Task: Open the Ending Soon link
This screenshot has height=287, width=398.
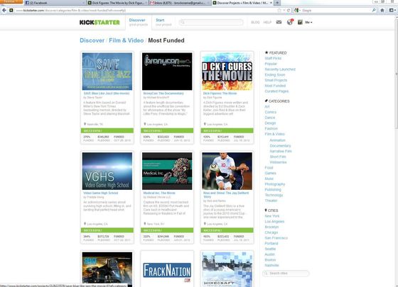Action: click(275, 74)
